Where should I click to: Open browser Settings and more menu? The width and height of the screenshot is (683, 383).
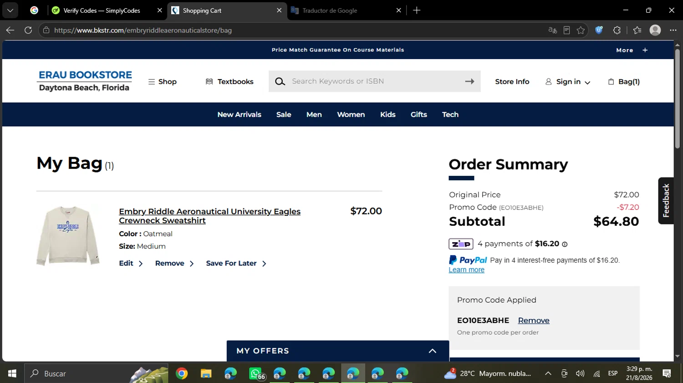[x=673, y=30]
